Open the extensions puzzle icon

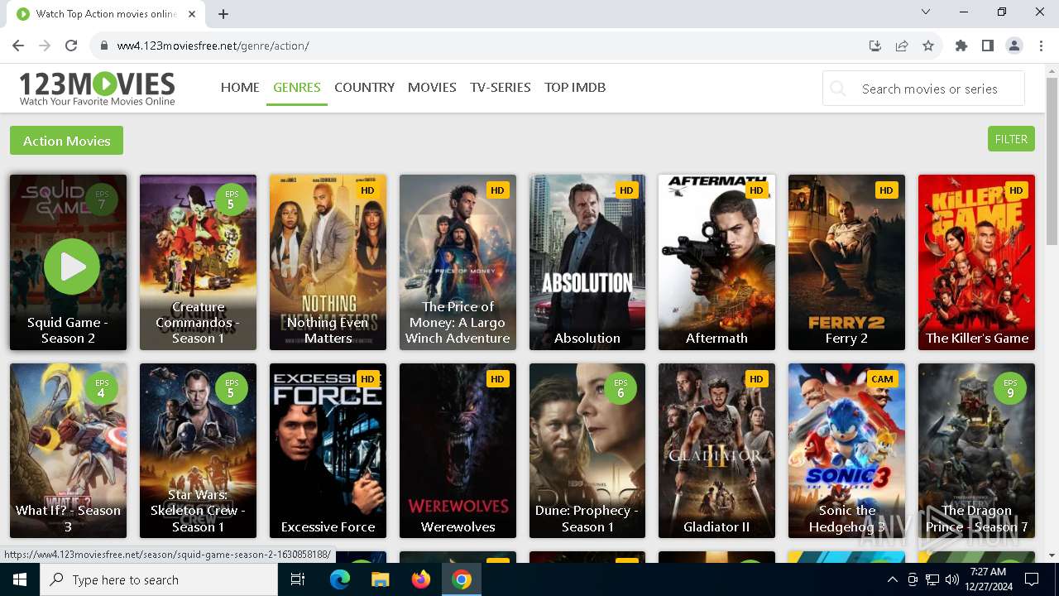[961, 46]
